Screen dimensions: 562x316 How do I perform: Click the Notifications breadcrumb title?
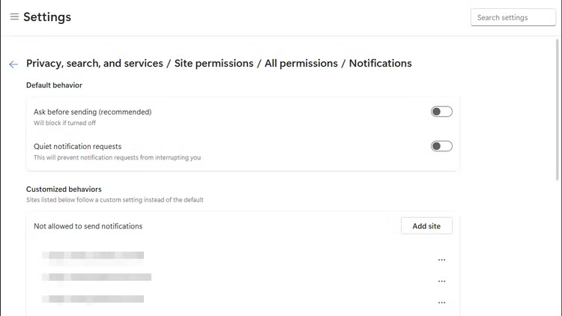click(380, 64)
